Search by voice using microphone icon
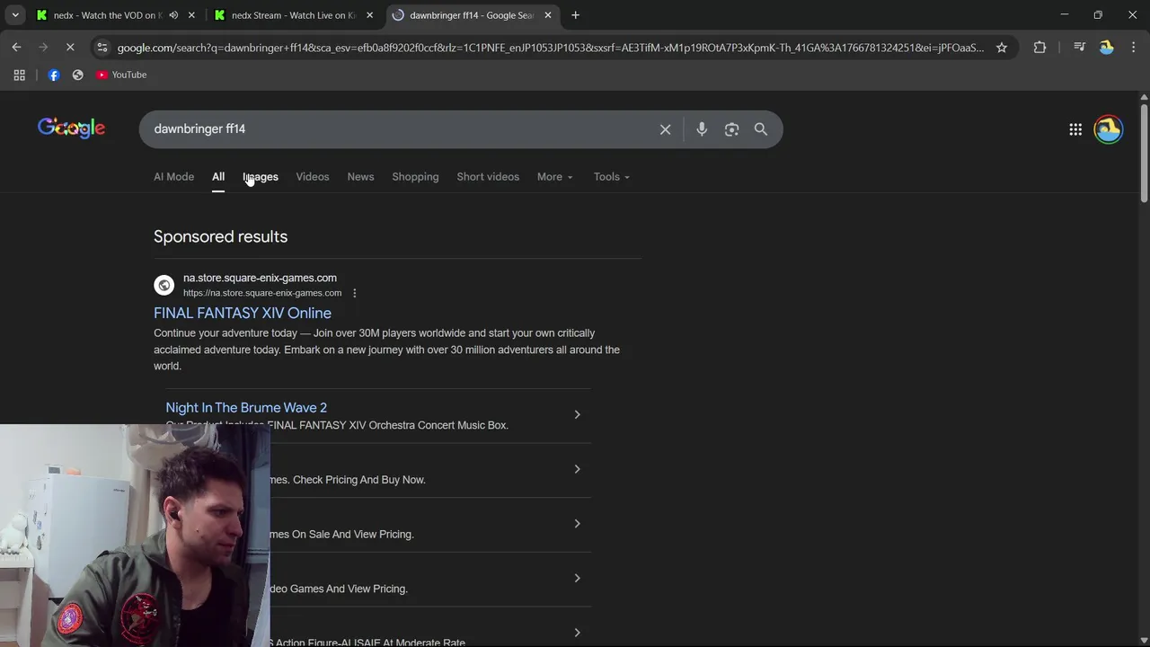Viewport: 1150px width, 647px height. coord(702,129)
